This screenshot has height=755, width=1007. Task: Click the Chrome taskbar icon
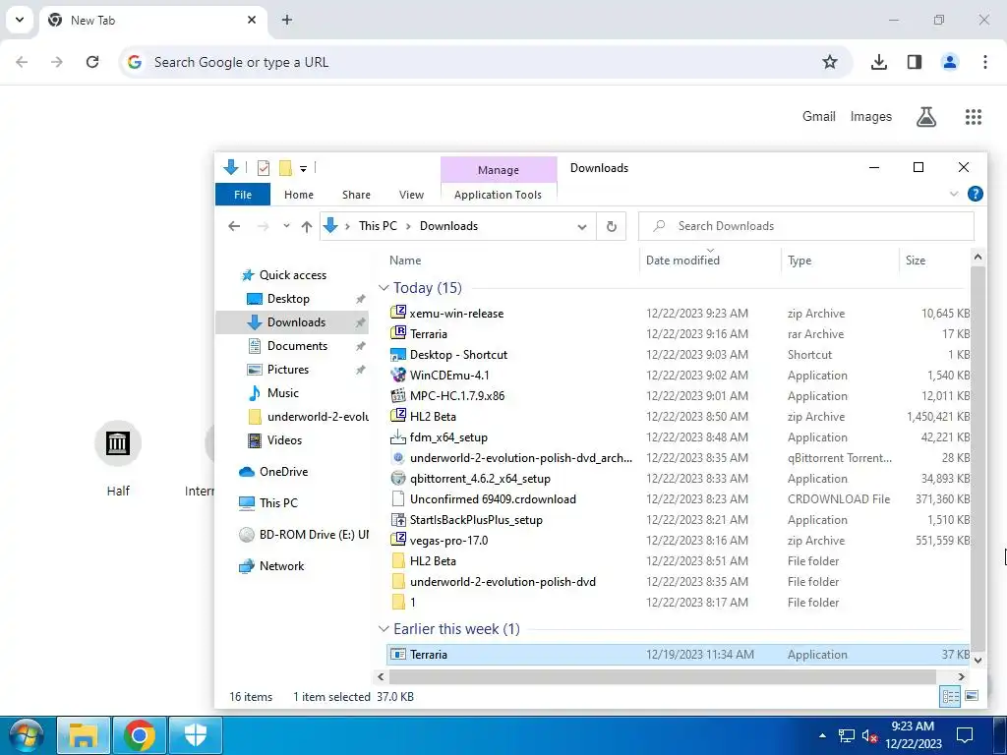pyautogui.click(x=140, y=735)
